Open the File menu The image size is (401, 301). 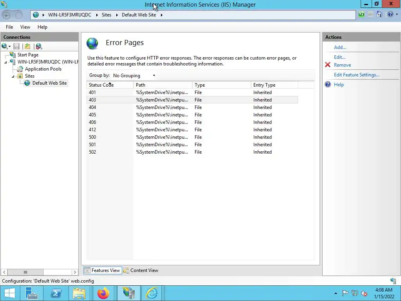(x=9, y=27)
